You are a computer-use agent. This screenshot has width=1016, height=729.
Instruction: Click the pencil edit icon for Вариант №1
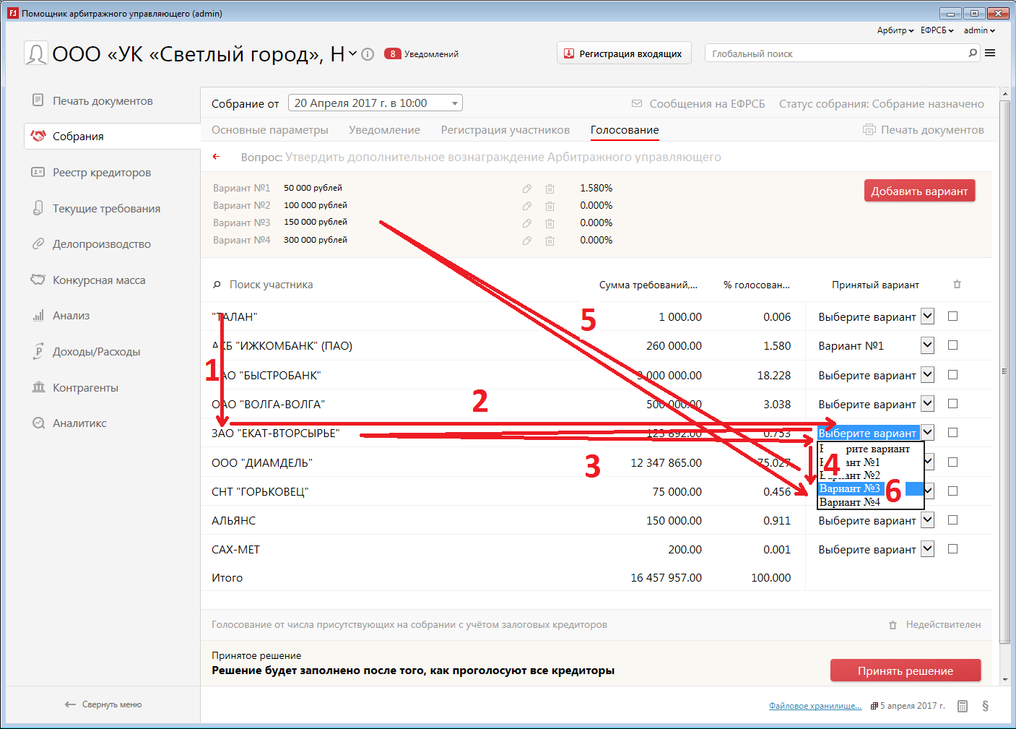(x=527, y=189)
